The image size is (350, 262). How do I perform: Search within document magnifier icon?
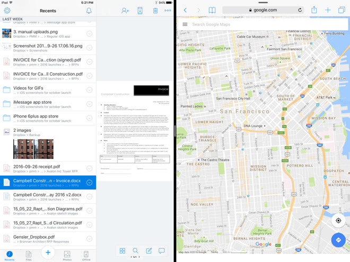click(x=135, y=251)
